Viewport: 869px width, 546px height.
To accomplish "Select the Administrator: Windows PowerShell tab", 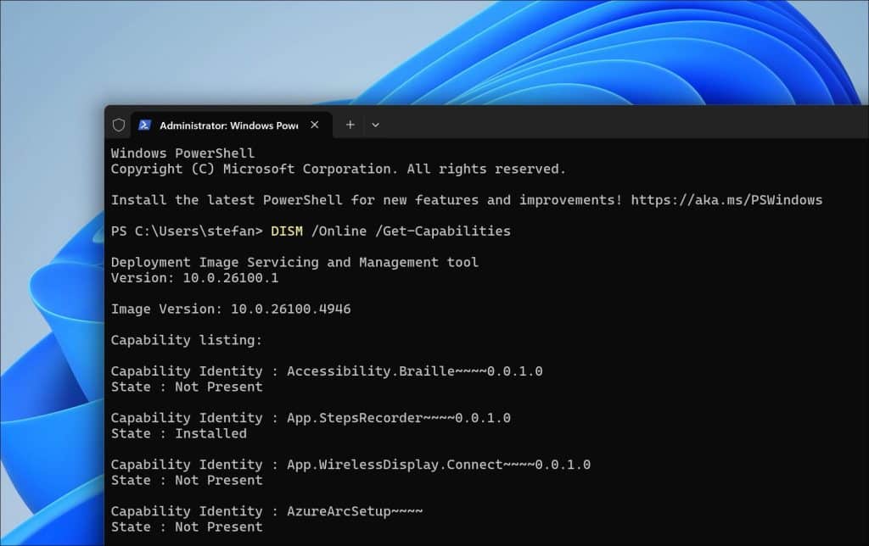I will [x=231, y=125].
